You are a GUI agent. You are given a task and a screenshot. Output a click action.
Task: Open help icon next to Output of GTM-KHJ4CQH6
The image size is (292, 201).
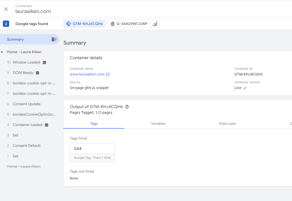[127, 107]
